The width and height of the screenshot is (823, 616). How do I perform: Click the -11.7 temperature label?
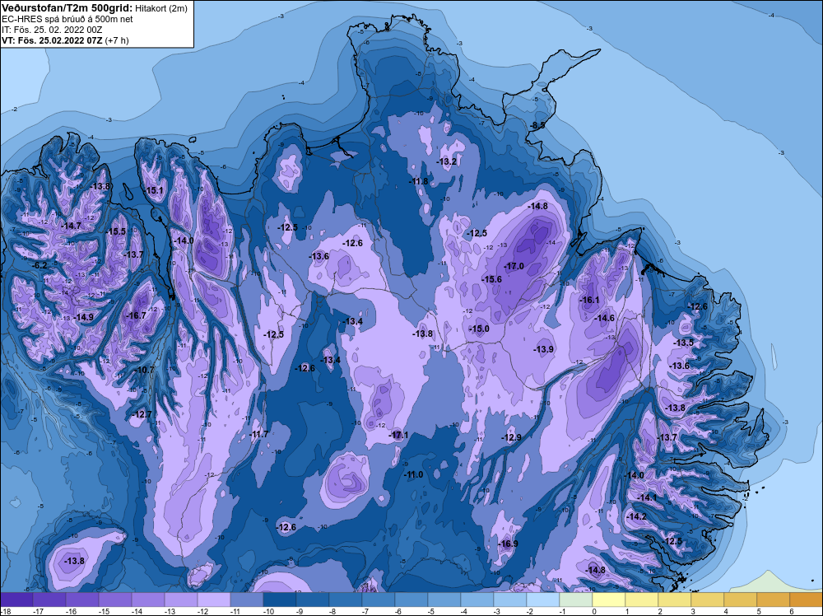(x=258, y=434)
